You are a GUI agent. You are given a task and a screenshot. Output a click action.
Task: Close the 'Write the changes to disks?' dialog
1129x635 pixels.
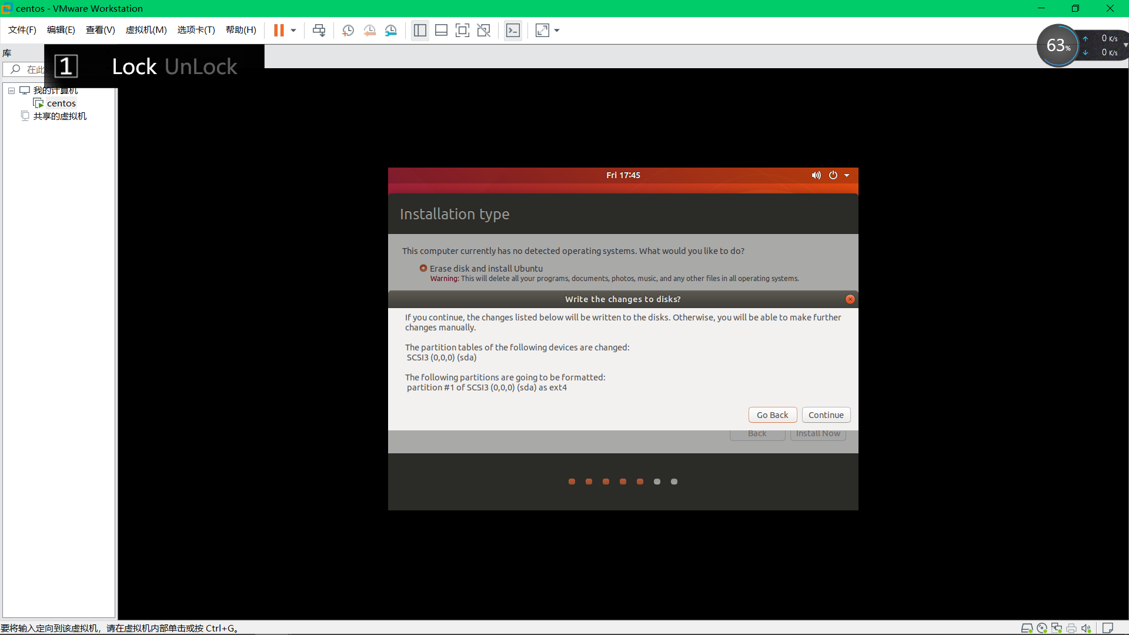[x=850, y=299]
